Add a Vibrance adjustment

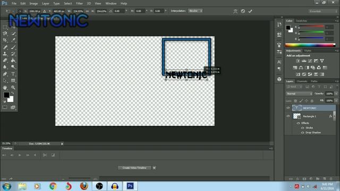coord(322,61)
